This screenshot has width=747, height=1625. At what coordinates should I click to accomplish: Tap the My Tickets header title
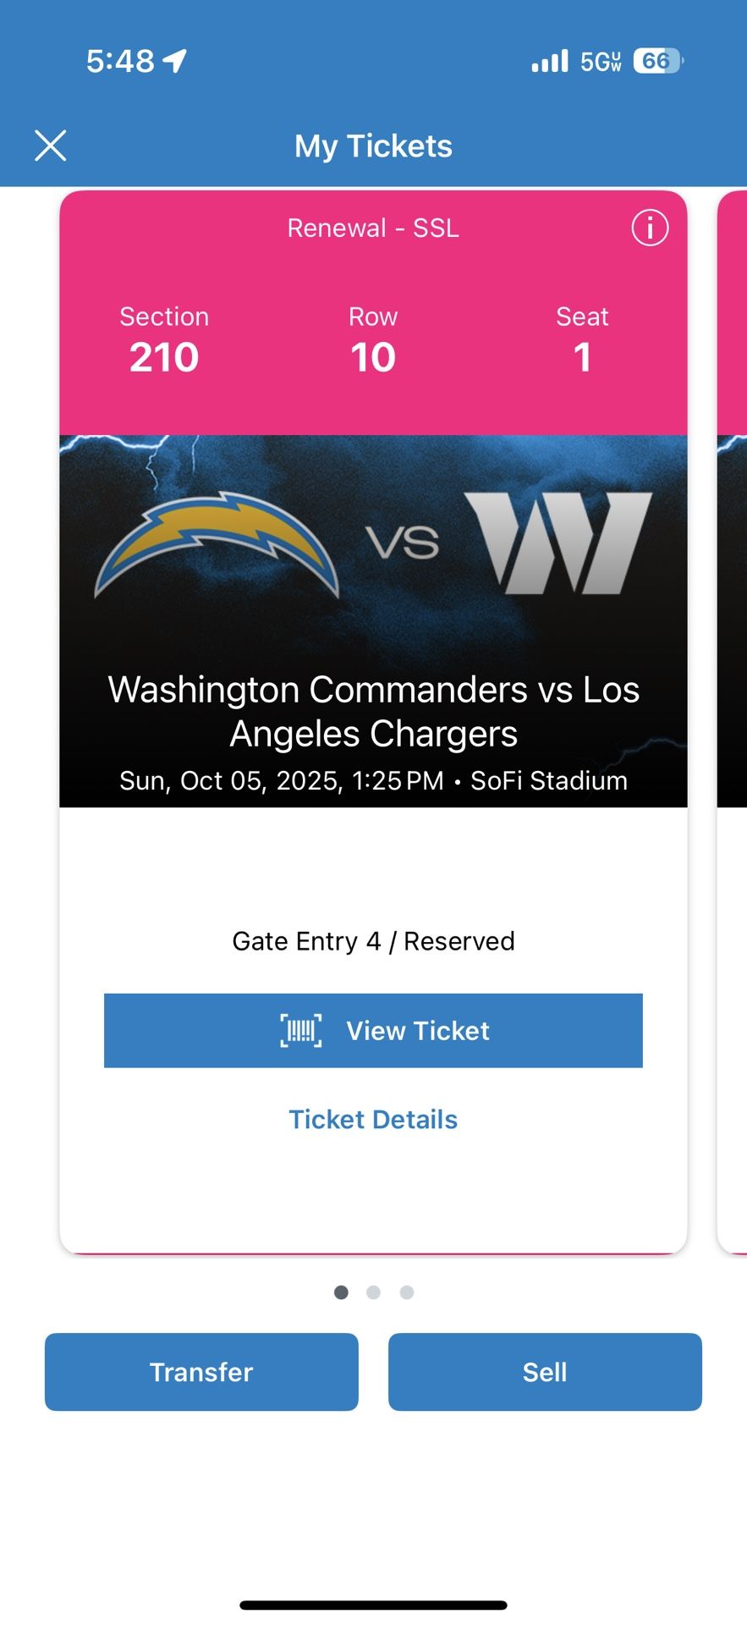(373, 146)
